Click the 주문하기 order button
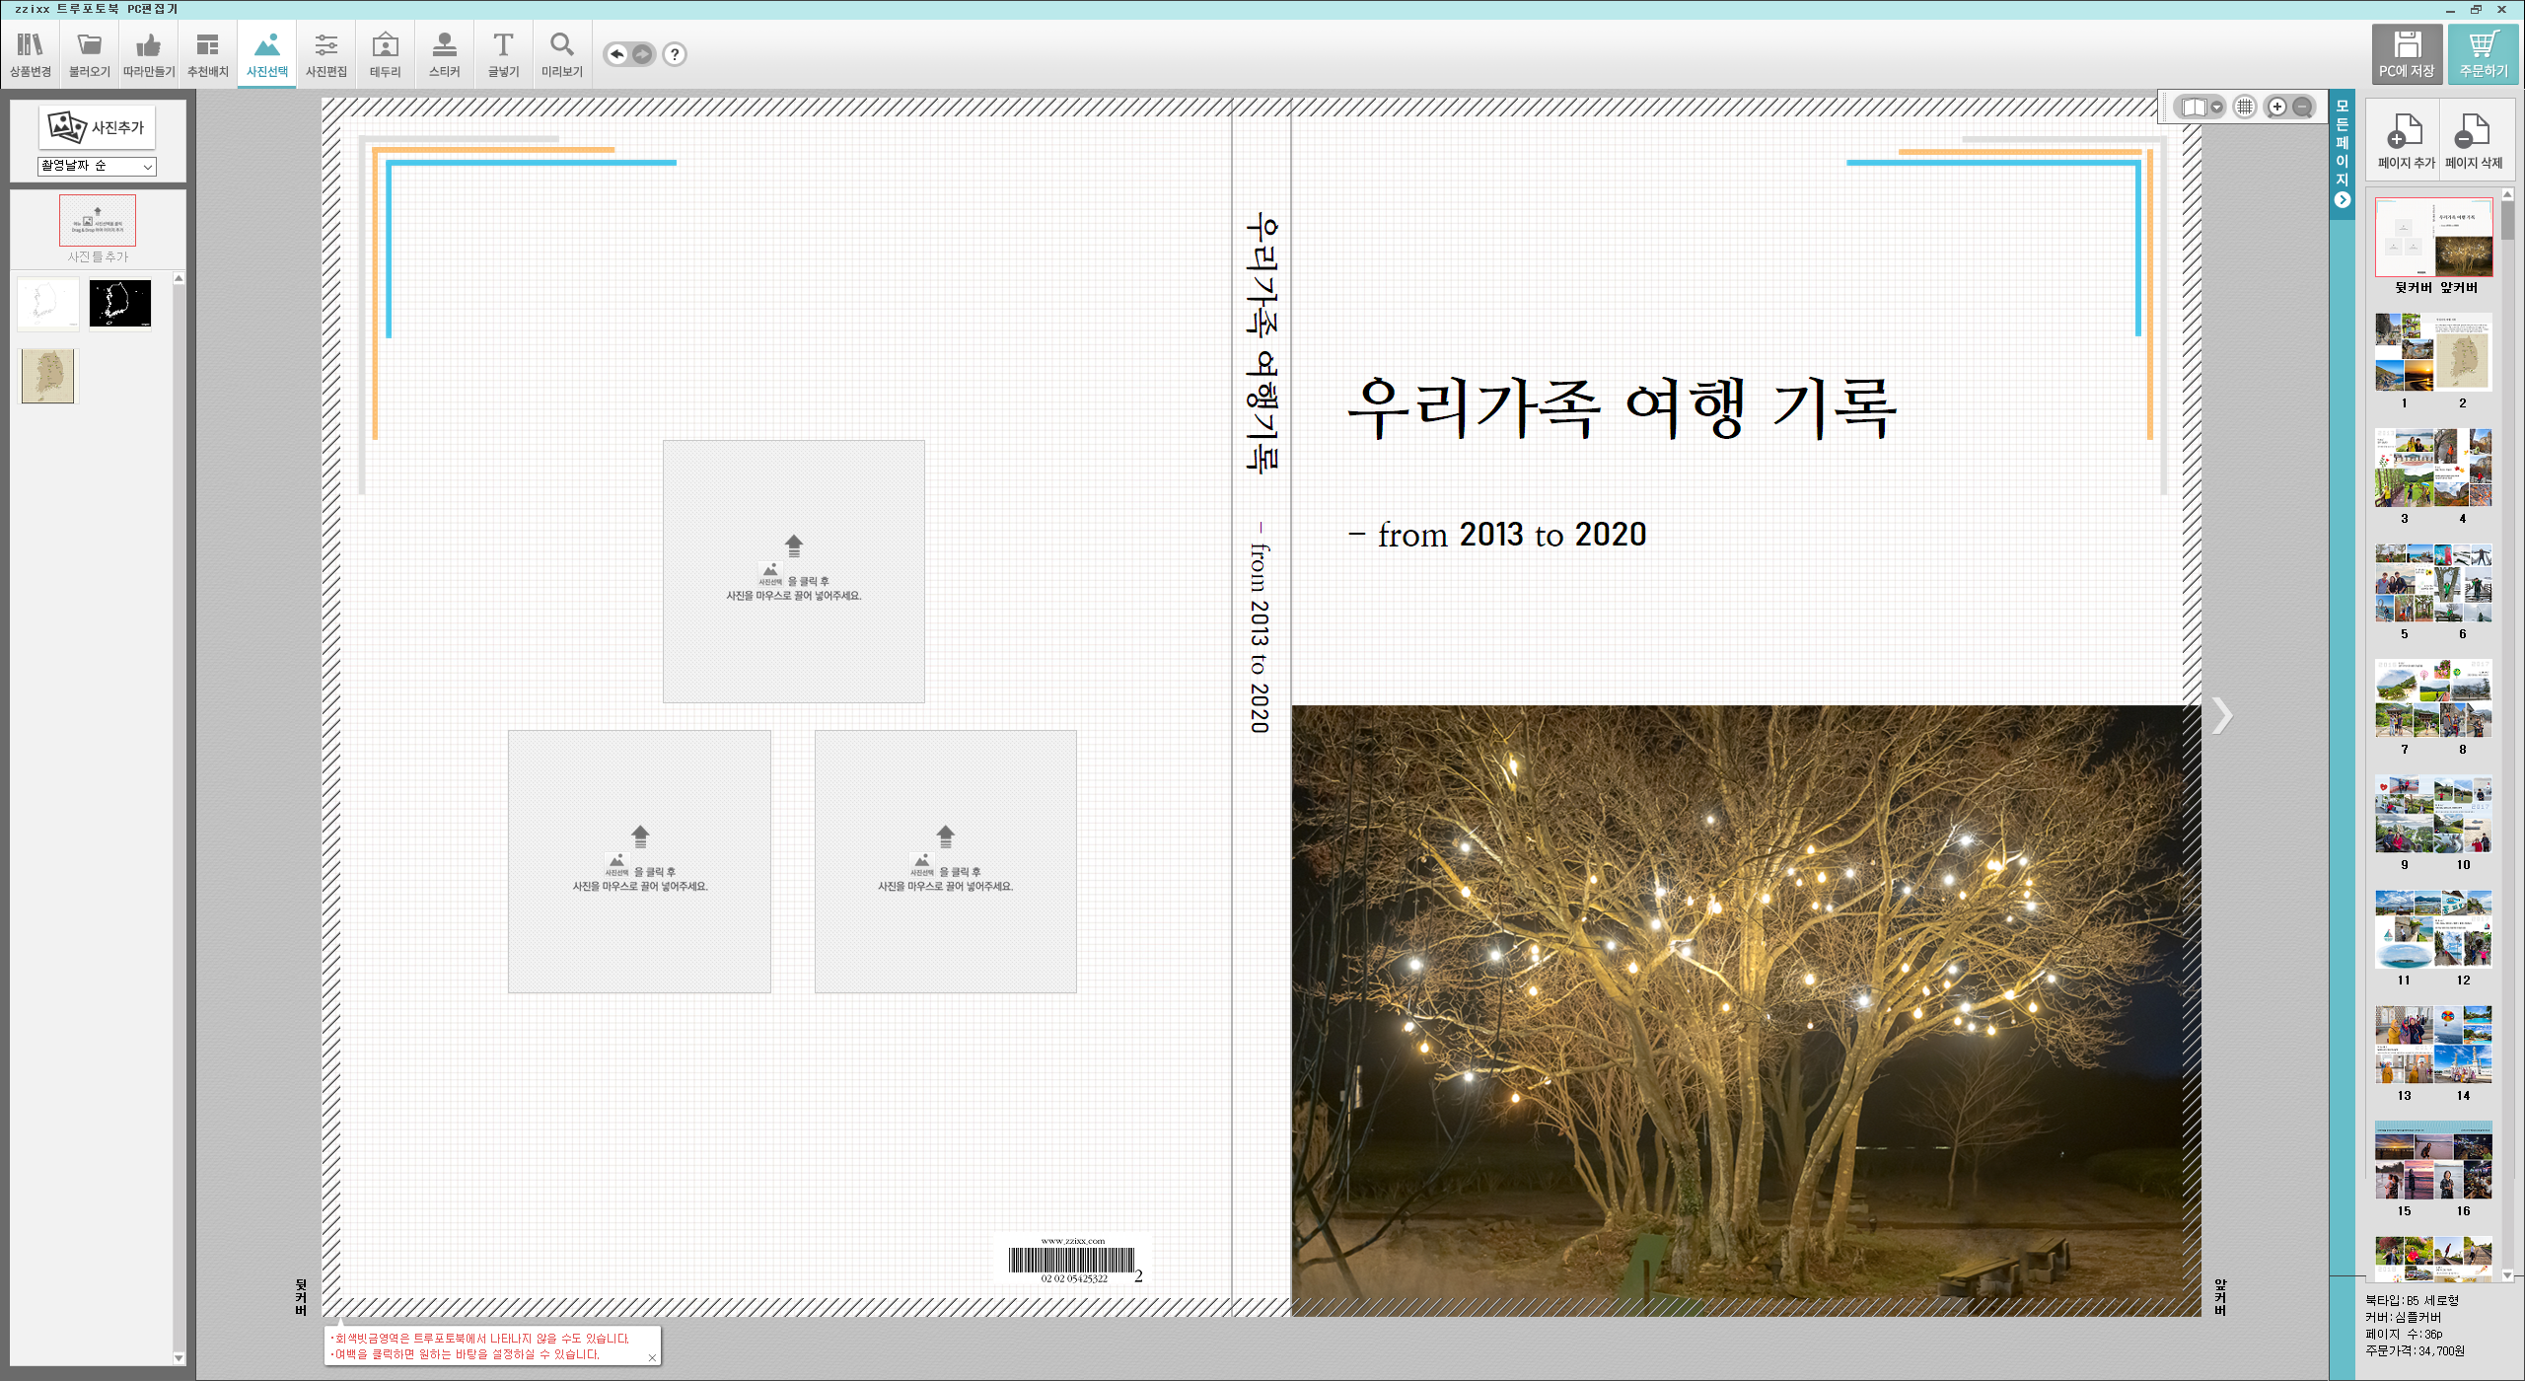Viewport: 2525px width, 1381px height. [x=2483, y=54]
